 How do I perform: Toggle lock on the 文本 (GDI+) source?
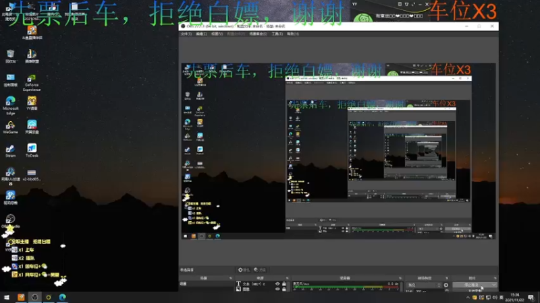coord(283,283)
